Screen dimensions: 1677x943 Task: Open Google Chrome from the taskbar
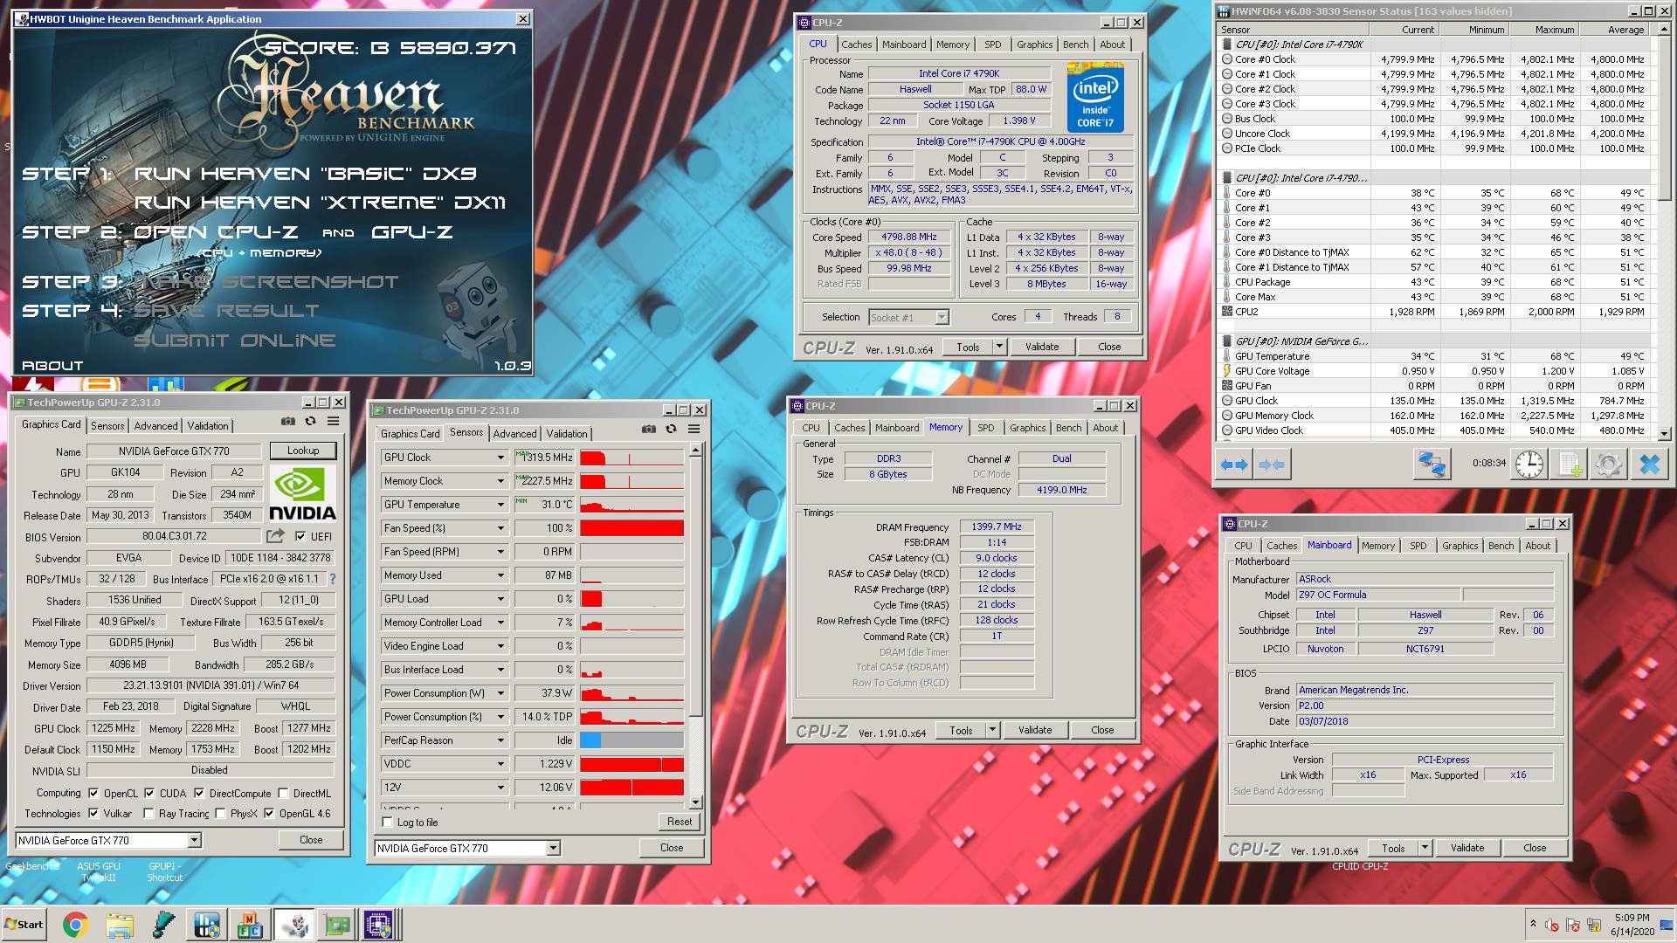[x=76, y=925]
